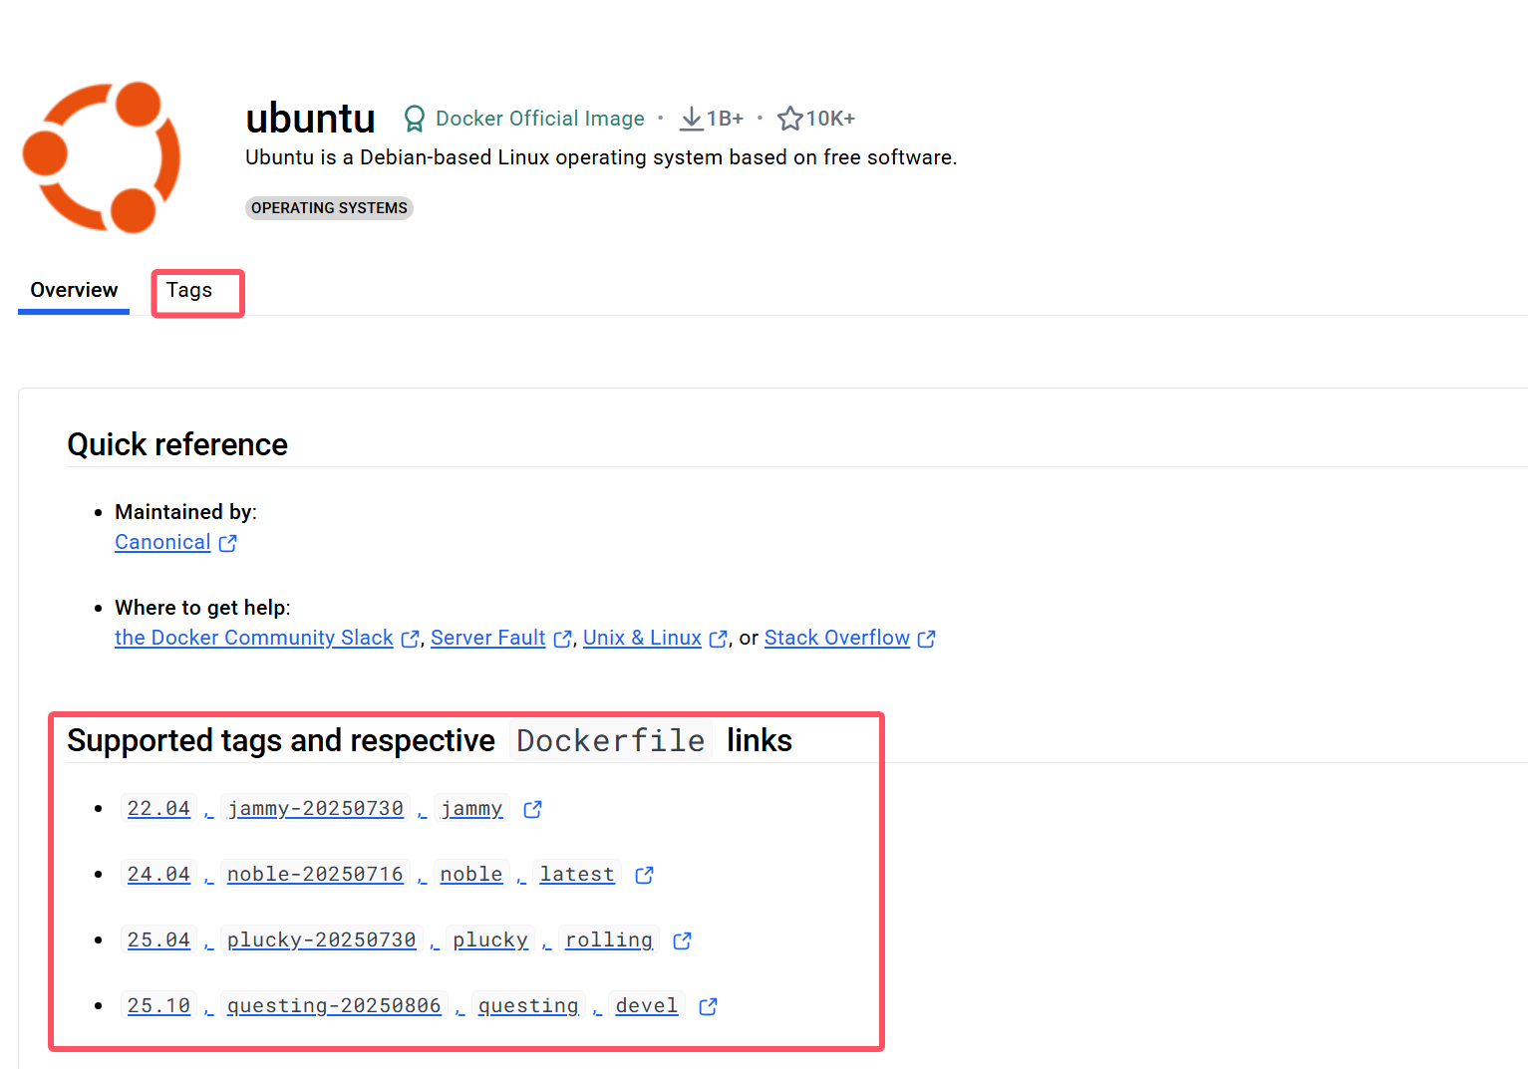The image size is (1528, 1069).
Task: Open the Unix & Linux link
Action: pyautogui.click(x=642, y=639)
